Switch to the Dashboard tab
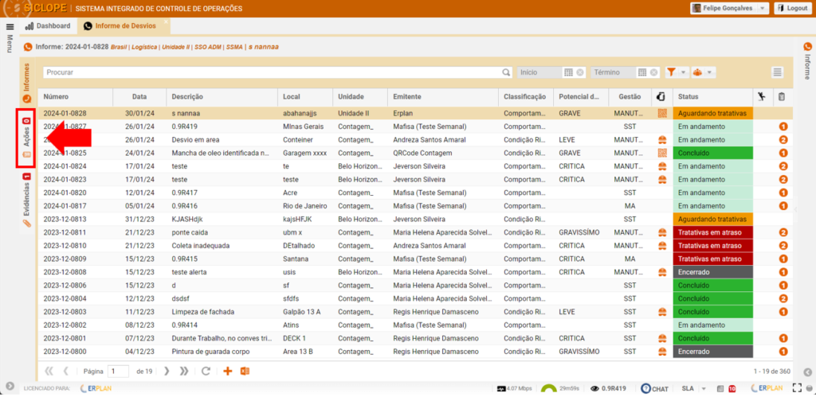The image size is (816, 397). pos(47,26)
